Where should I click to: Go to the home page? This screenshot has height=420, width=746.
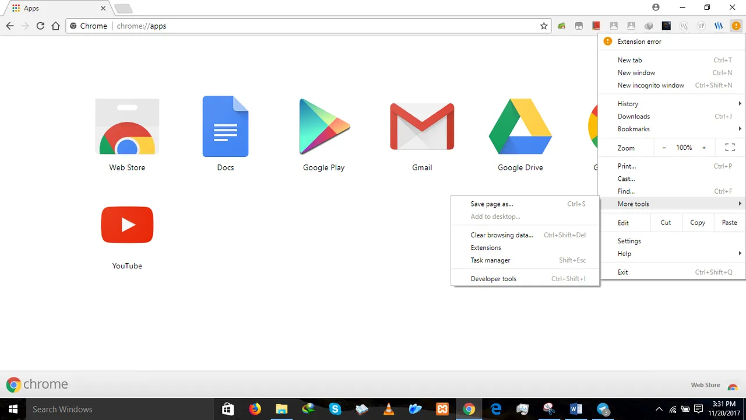[55, 26]
